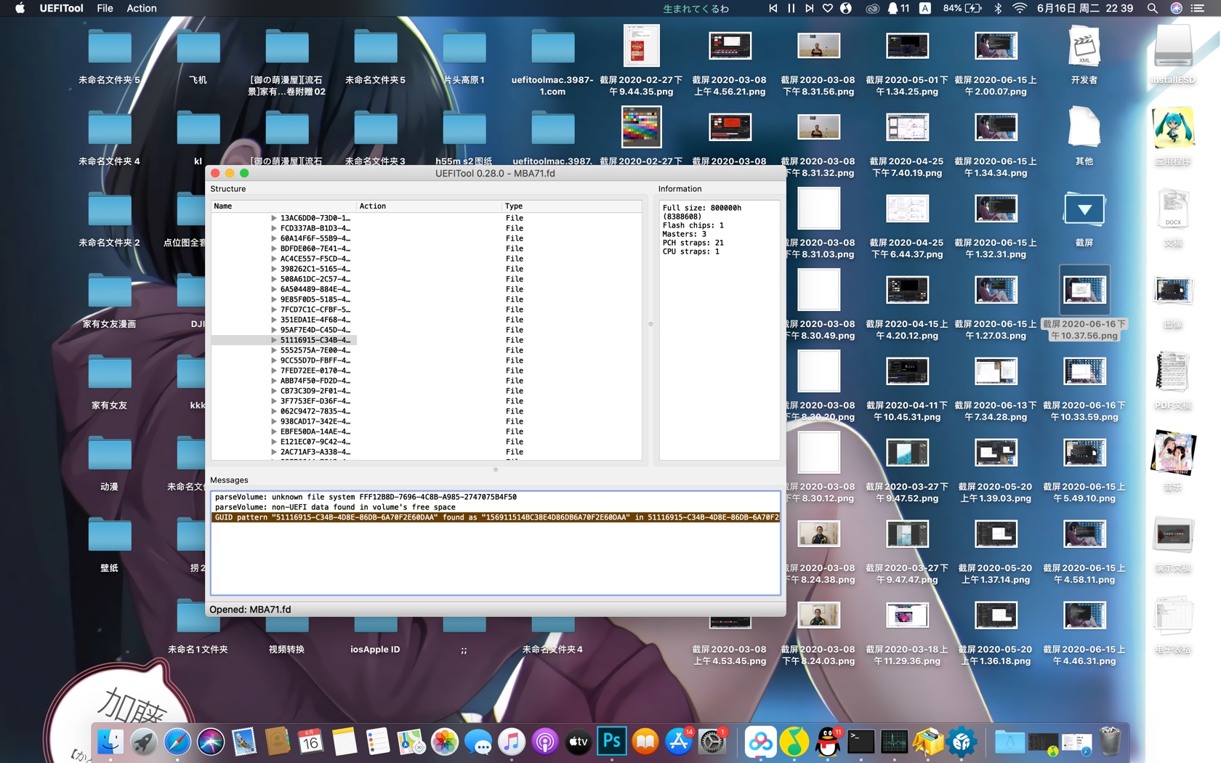Launch Safari from the Dock

(x=177, y=742)
